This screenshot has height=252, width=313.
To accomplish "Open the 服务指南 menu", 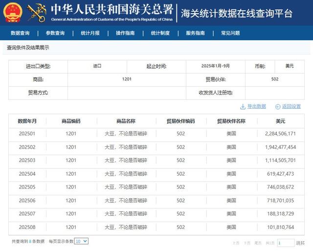I will 196,33.
